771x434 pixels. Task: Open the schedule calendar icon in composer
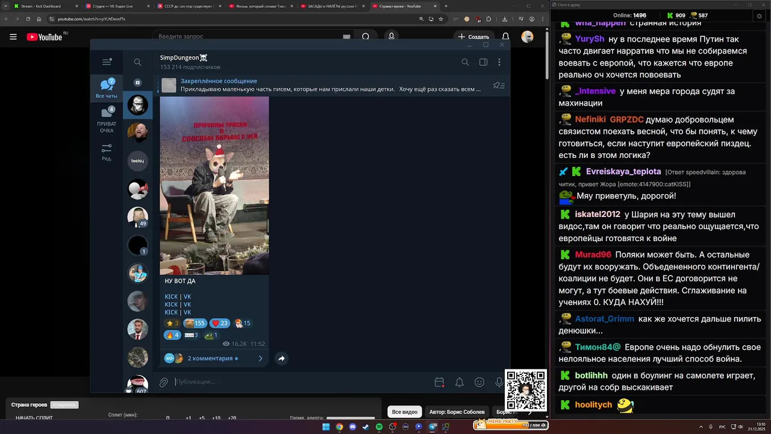coord(439,382)
